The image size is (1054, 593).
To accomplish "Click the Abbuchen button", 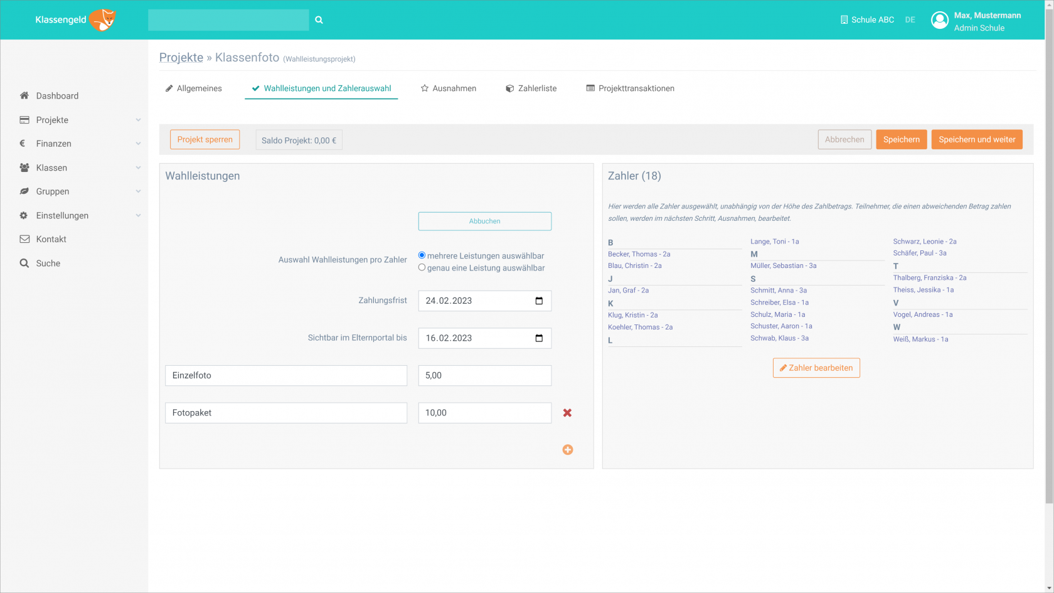I will pyautogui.click(x=485, y=221).
